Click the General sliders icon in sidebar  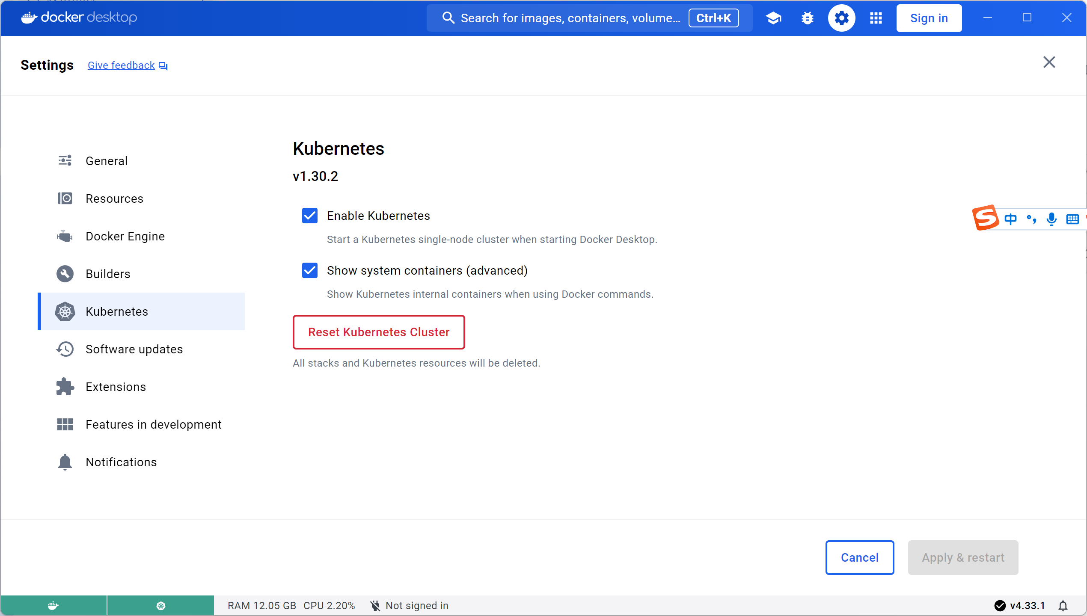tap(65, 161)
